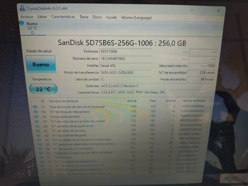The width and height of the screenshot is (248, 186).
Task: Select row Tasa de errores de lectura sin procesar
Action: [119, 106]
